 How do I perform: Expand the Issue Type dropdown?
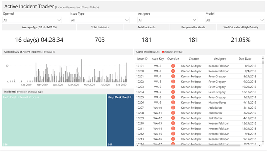pos(99,20)
